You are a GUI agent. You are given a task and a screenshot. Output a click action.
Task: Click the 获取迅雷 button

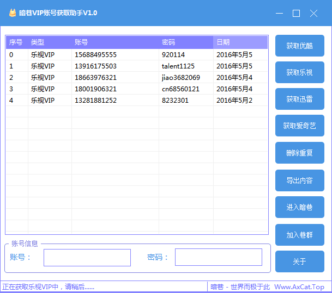(x=299, y=99)
